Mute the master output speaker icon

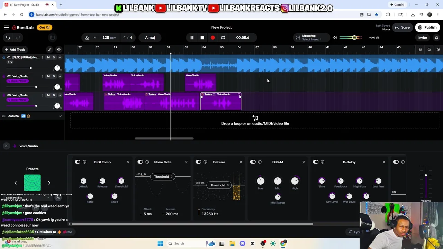pos(335,37)
